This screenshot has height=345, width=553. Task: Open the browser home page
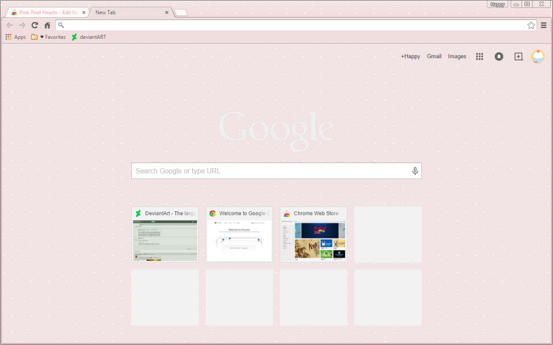click(x=47, y=25)
